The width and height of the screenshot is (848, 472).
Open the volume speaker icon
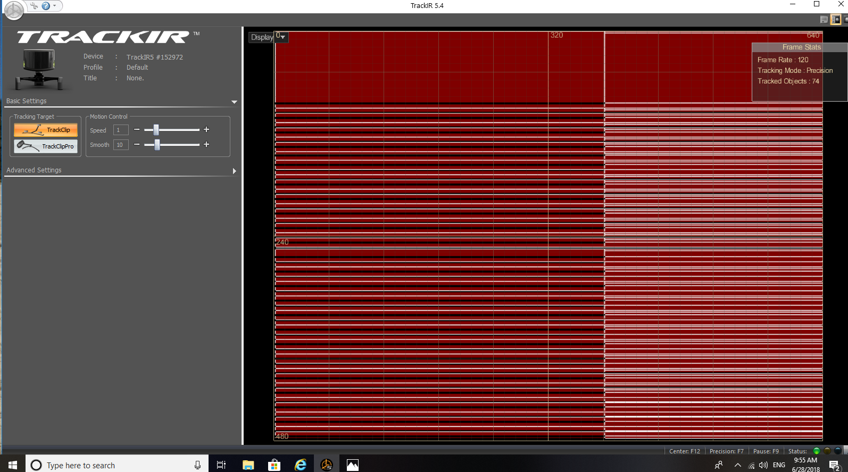763,465
